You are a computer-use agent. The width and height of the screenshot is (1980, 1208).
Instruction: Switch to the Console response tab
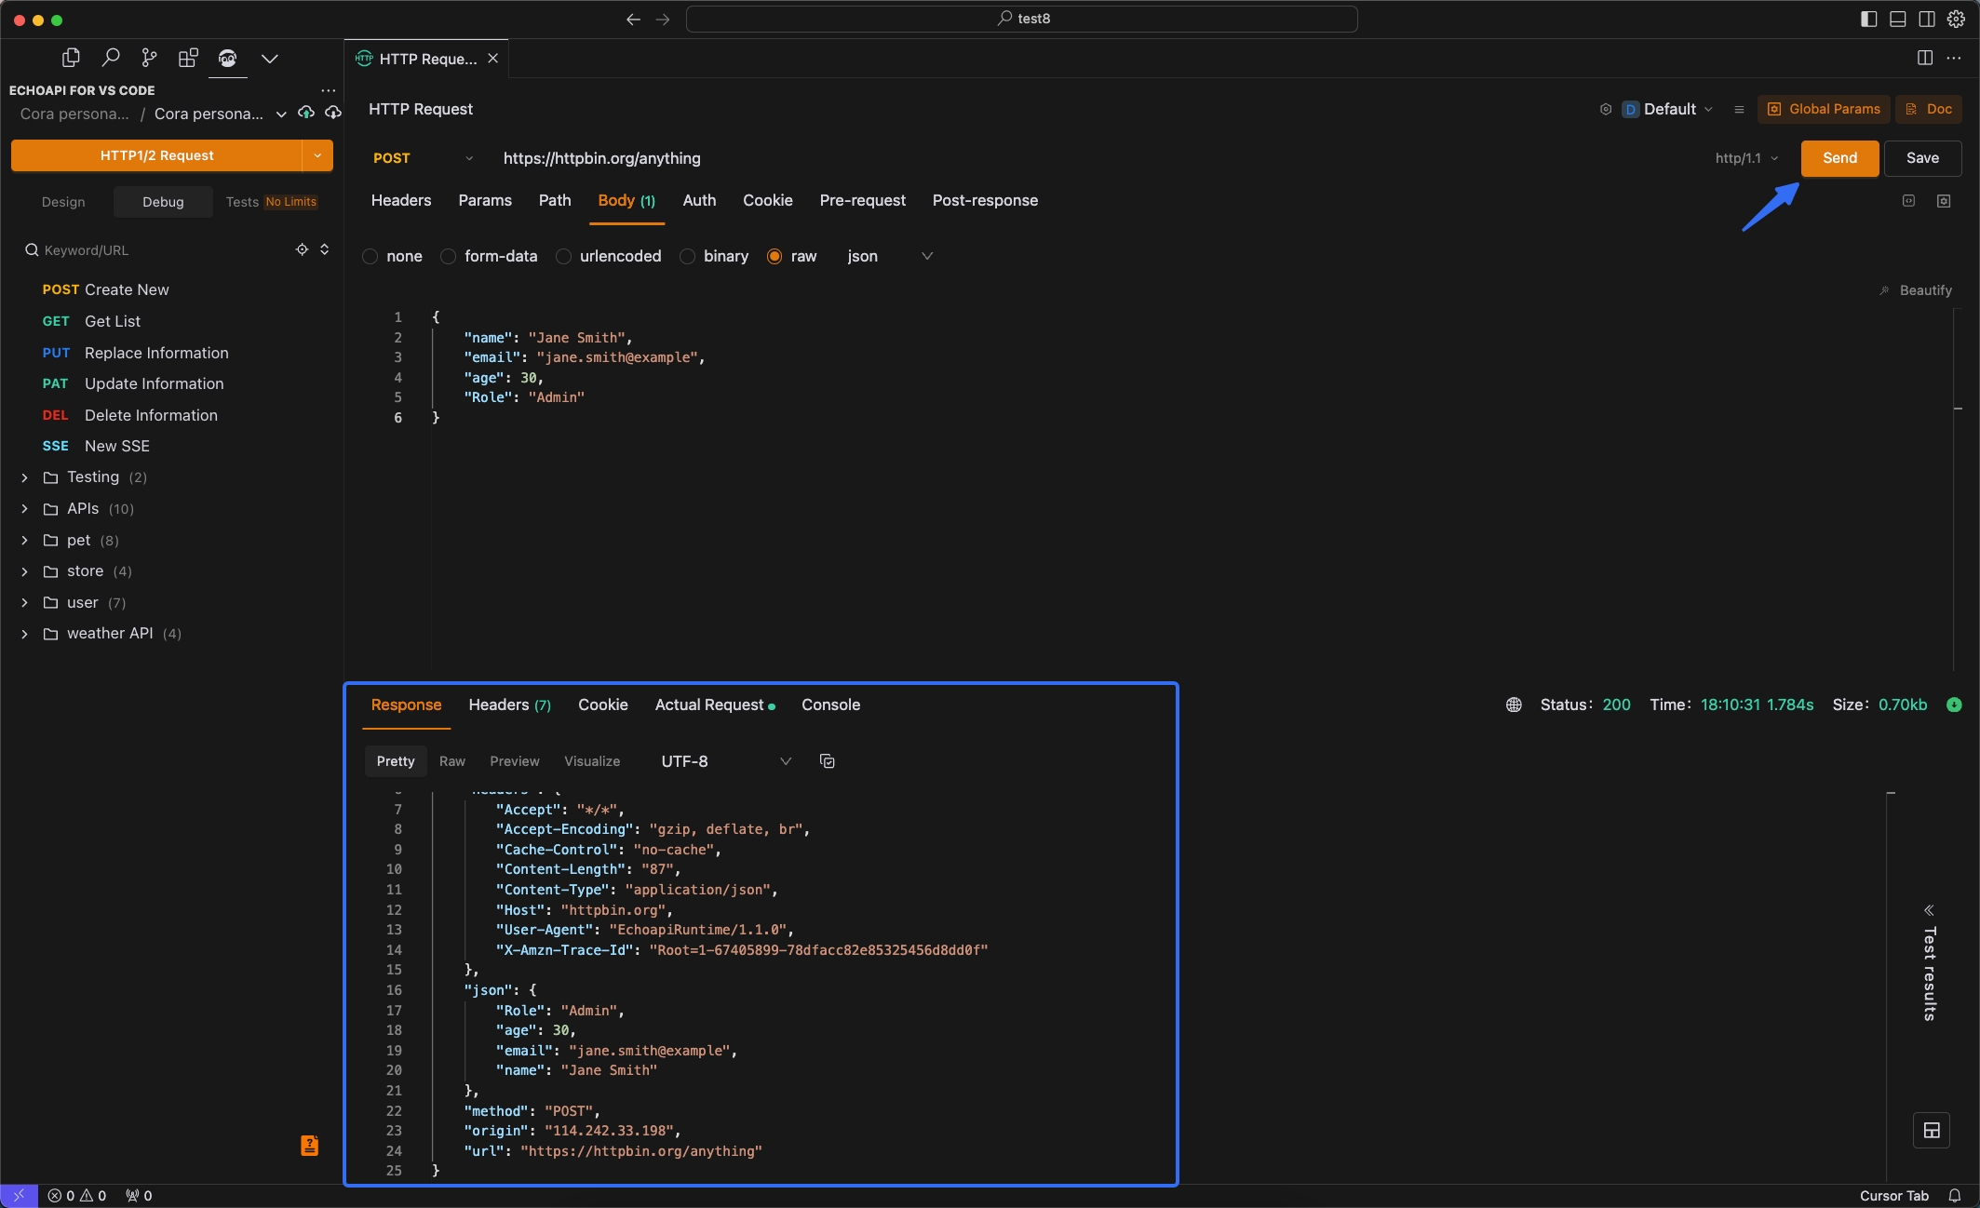click(831, 705)
